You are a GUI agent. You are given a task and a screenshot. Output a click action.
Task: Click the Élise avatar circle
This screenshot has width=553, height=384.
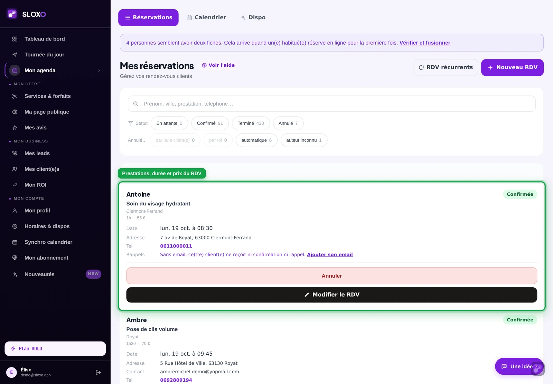11,372
